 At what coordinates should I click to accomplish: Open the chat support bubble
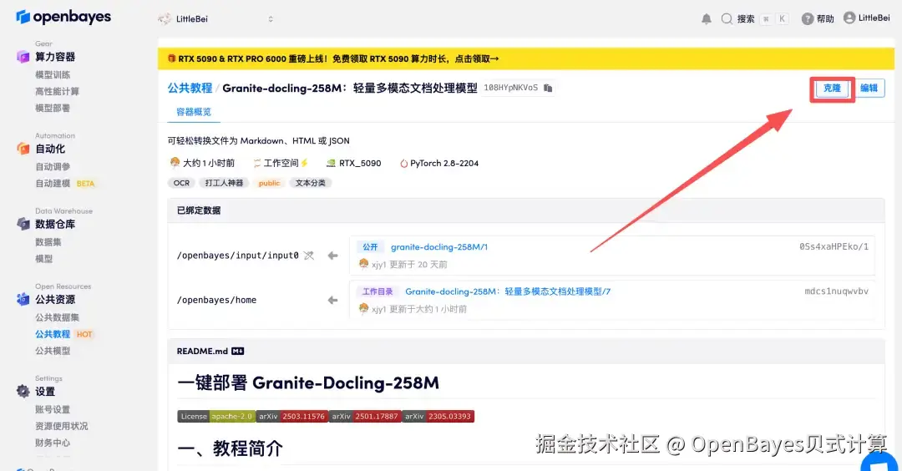880,463
